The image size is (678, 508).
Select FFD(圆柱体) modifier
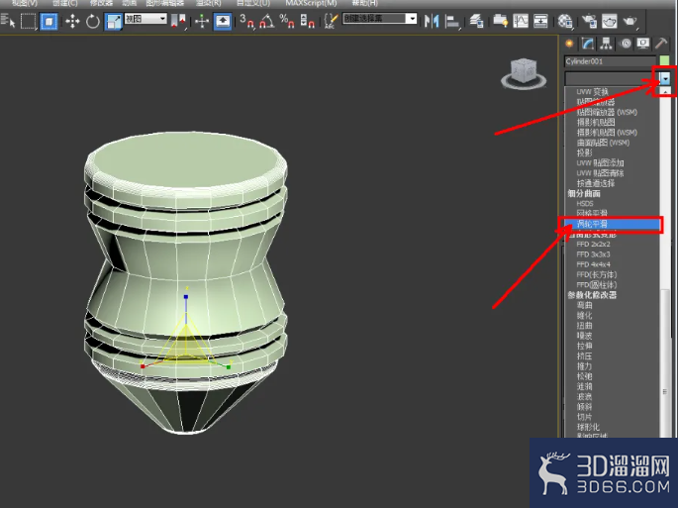coord(597,285)
